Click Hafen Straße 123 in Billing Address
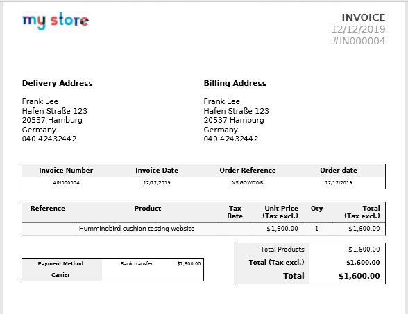 (x=236, y=111)
